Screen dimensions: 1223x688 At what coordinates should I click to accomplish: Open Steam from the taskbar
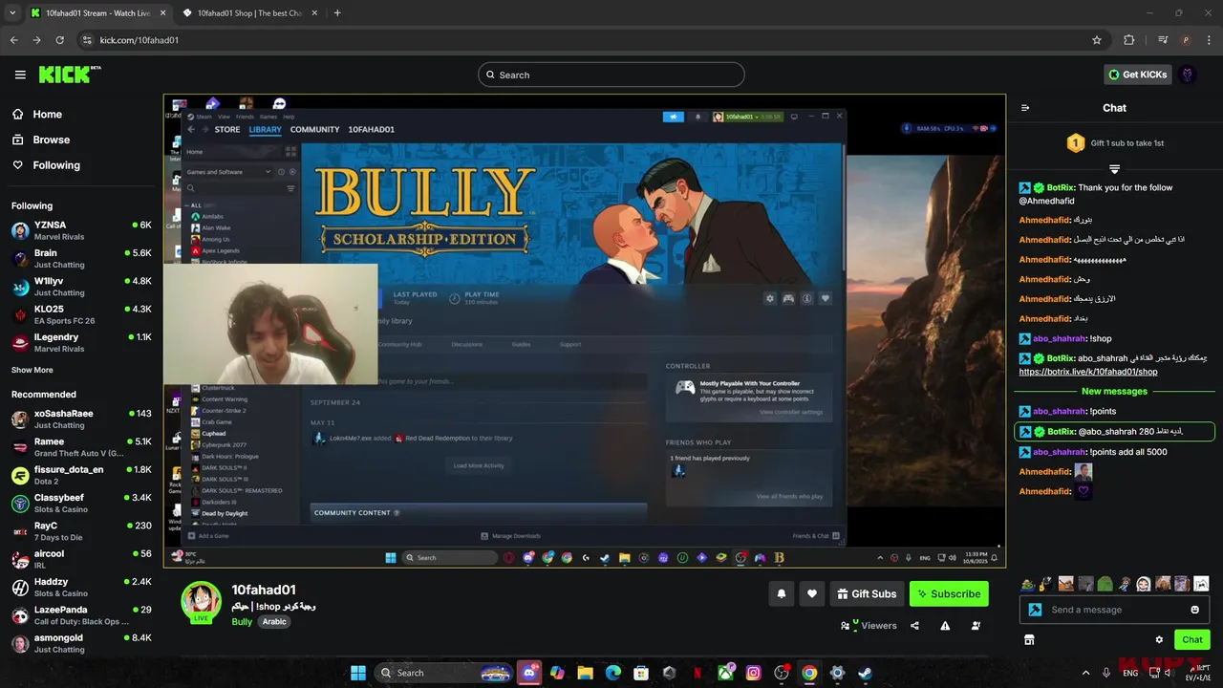[x=865, y=673]
